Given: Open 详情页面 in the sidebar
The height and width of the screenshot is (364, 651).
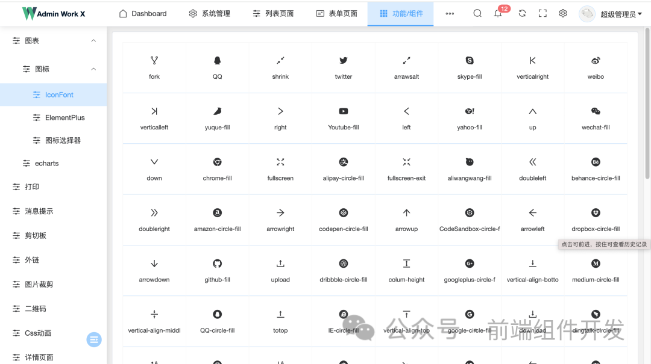Looking at the screenshot, I should tap(53, 357).
